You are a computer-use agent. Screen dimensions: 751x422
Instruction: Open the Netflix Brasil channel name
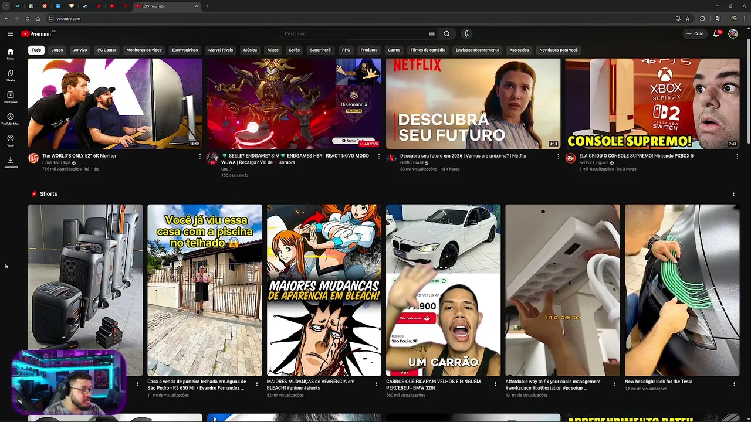(x=411, y=162)
